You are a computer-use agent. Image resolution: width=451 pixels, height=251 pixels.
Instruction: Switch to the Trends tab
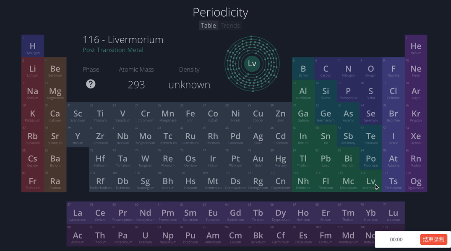(230, 26)
